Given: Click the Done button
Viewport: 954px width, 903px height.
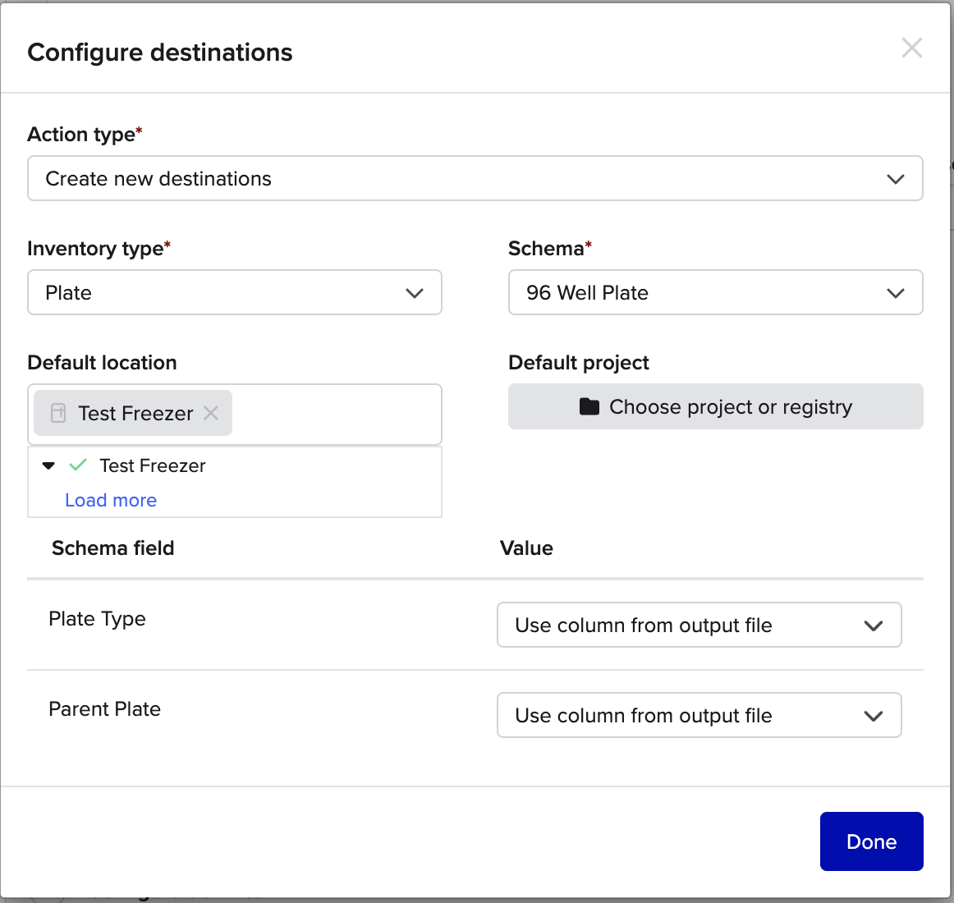Looking at the screenshot, I should (x=871, y=841).
